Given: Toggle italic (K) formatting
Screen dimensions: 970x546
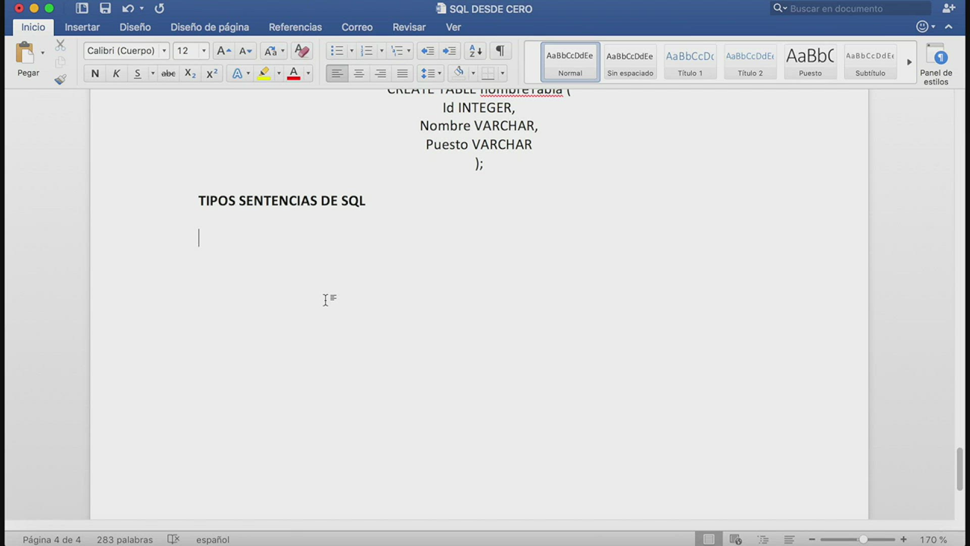Looking at the screenshot, I should coord(116,74).
